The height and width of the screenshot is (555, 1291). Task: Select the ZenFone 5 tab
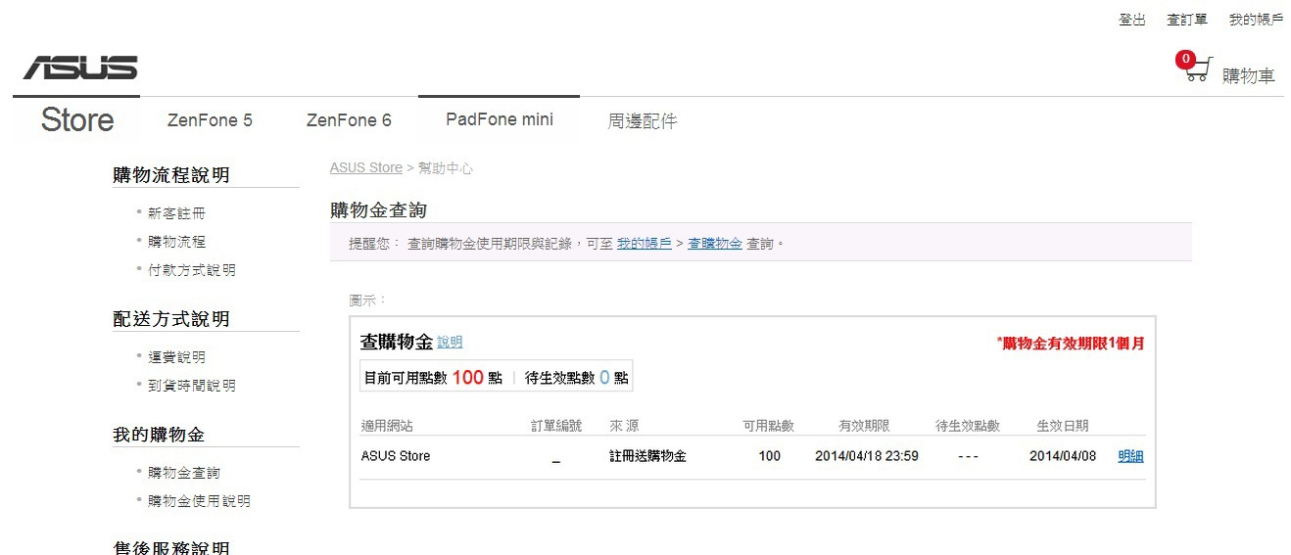click(x=210, y=120)
